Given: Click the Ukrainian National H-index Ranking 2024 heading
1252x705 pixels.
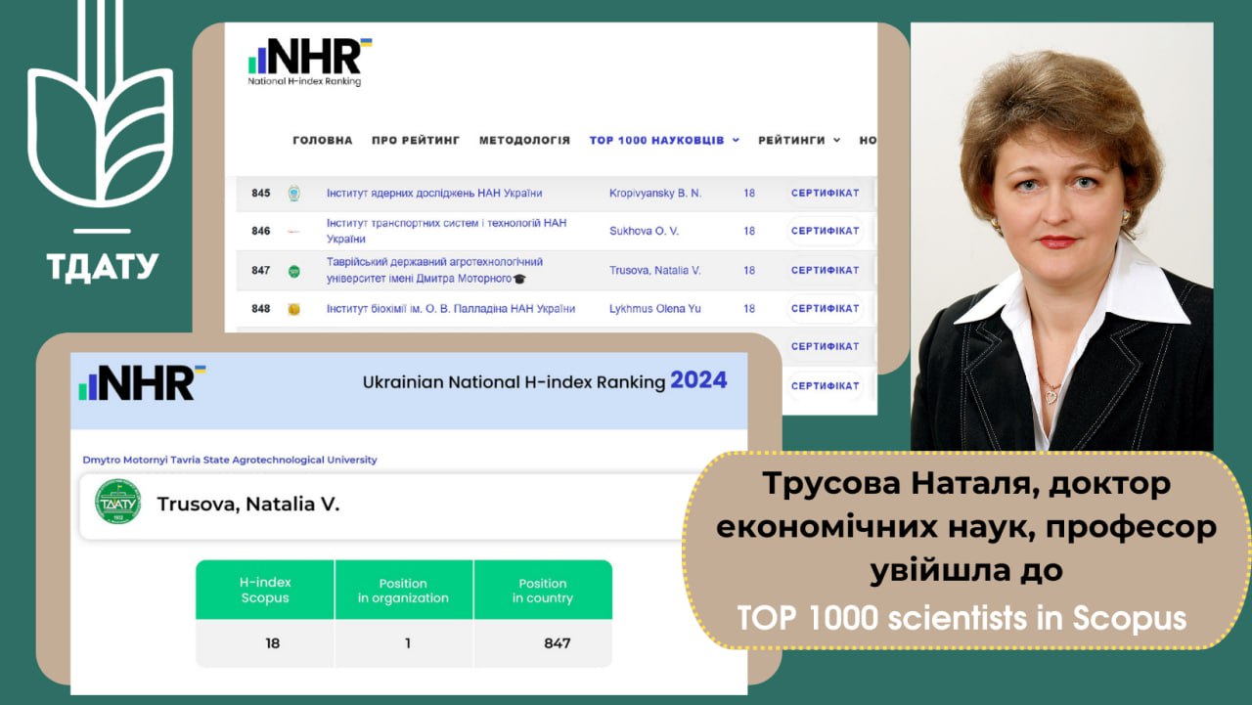Looking at the screenshot, I should point(545,381).
